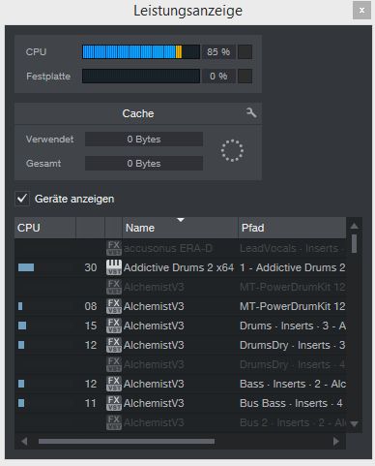Click the Cache section header
This screenshot has width=375, height=466.
[138, 113]
